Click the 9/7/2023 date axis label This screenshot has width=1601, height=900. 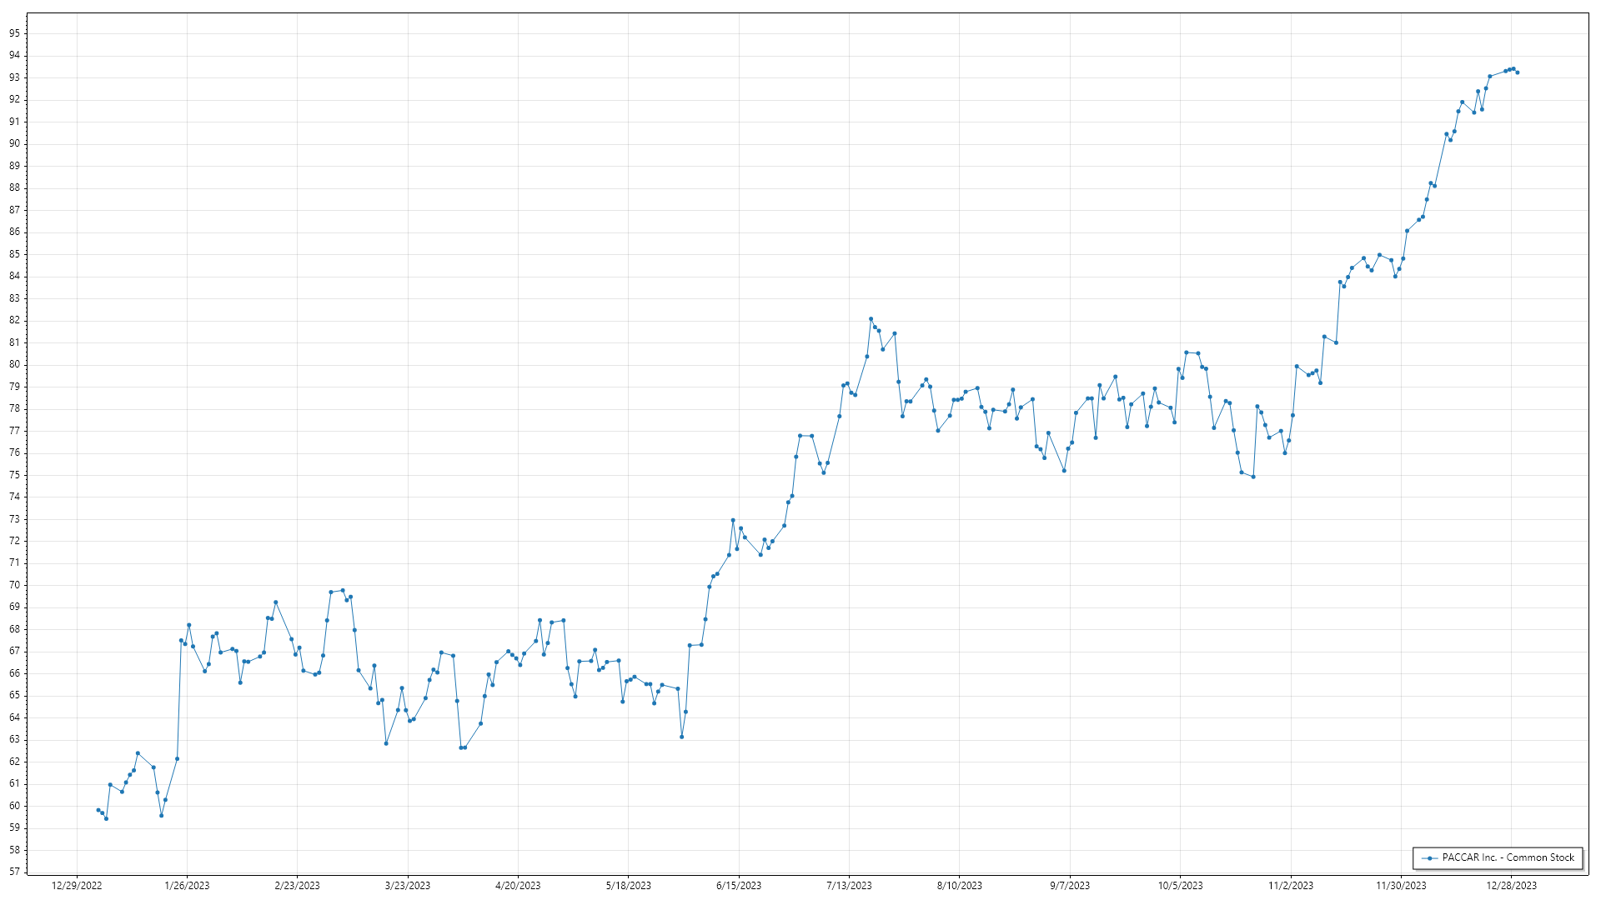[x=1070, y=886]
